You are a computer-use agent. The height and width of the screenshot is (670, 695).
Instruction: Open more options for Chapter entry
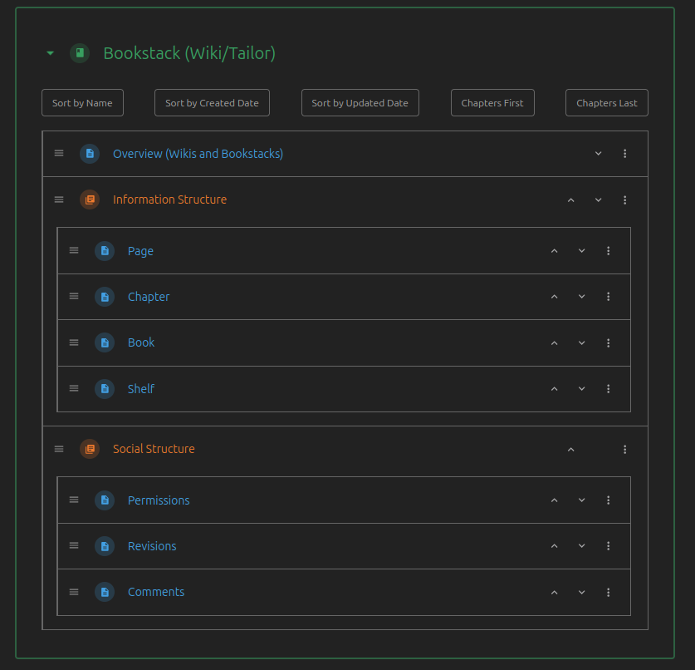(x=608, y=297)
